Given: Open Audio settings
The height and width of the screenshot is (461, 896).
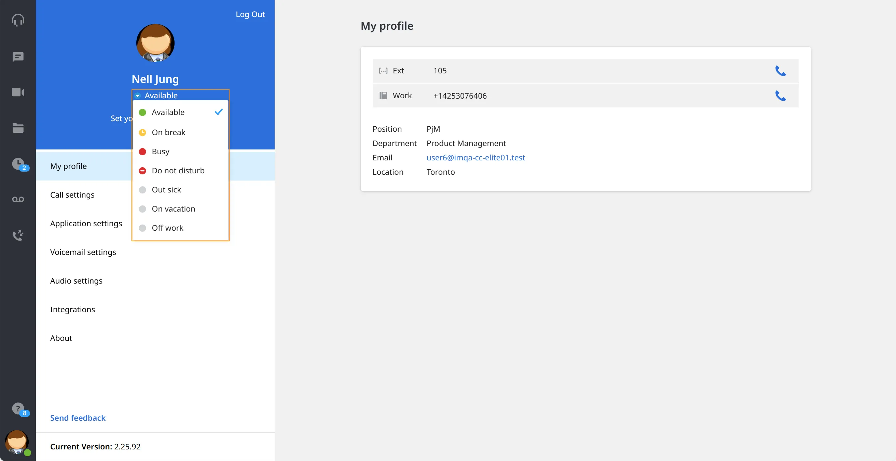Looking at the screenshot, I should coord(155,281).
